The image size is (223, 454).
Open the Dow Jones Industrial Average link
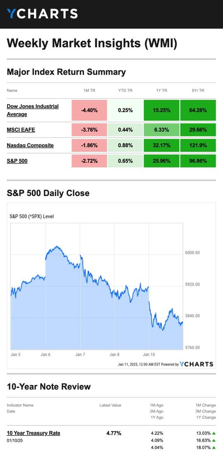(33, 110)
